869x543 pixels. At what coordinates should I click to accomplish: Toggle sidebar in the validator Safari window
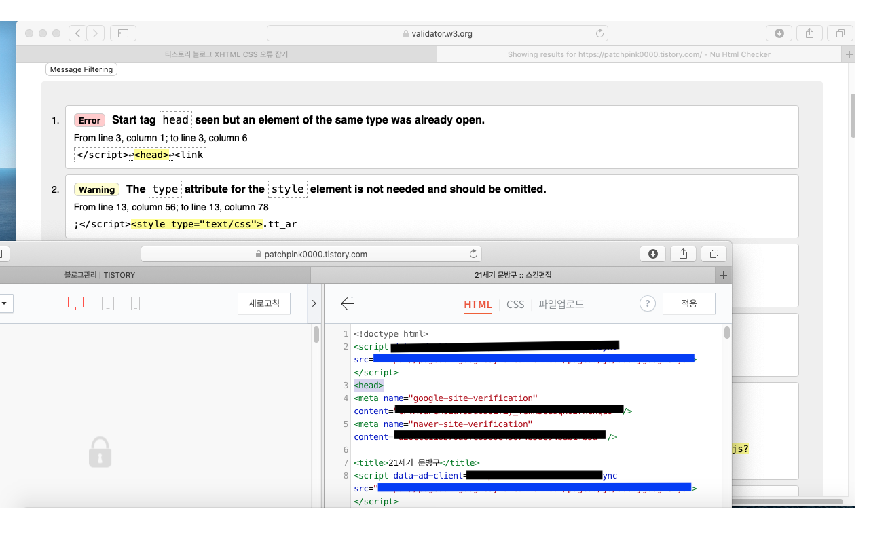(x=123, y=33)
